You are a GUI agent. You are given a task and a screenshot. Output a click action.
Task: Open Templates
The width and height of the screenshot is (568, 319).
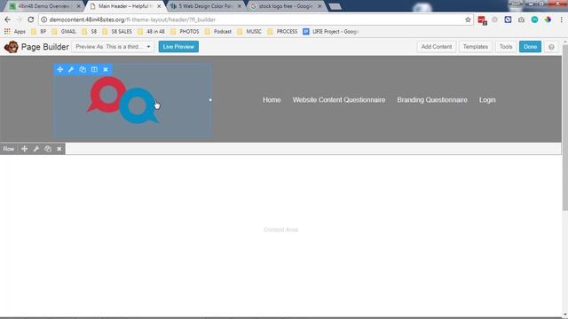476,47
